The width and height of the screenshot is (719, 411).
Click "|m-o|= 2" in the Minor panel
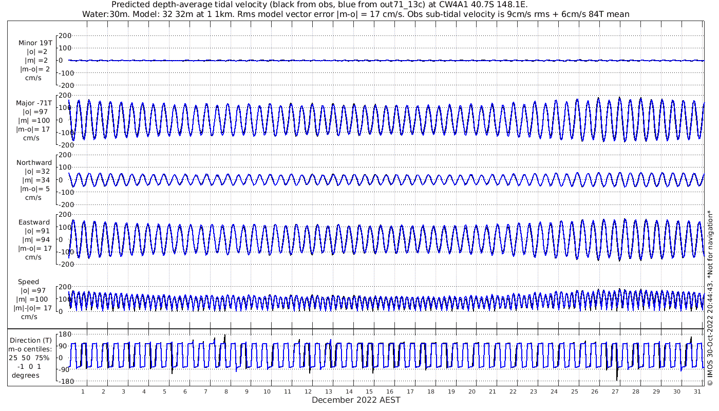(x=35, y=69)
